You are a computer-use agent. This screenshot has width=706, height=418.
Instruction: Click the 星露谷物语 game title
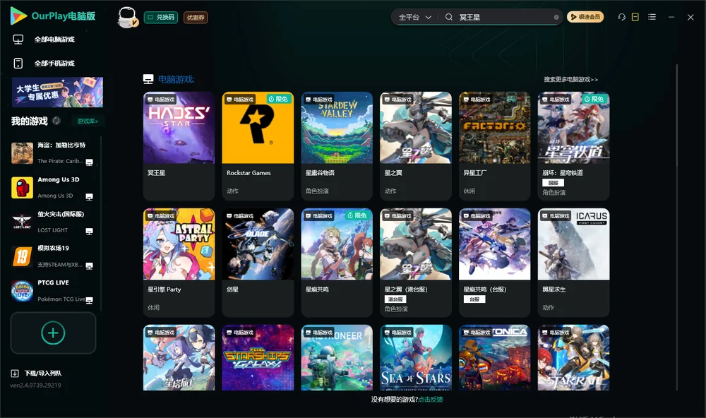point(320,173)
